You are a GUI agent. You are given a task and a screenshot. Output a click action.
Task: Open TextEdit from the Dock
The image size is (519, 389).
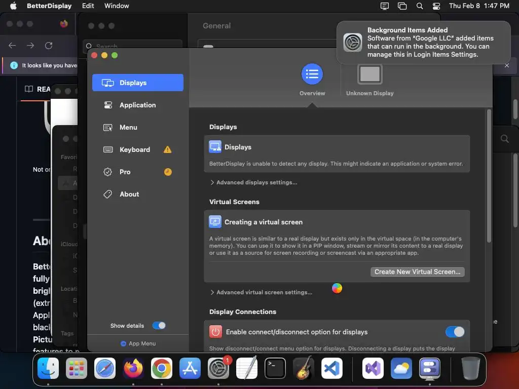pos(247,368)
